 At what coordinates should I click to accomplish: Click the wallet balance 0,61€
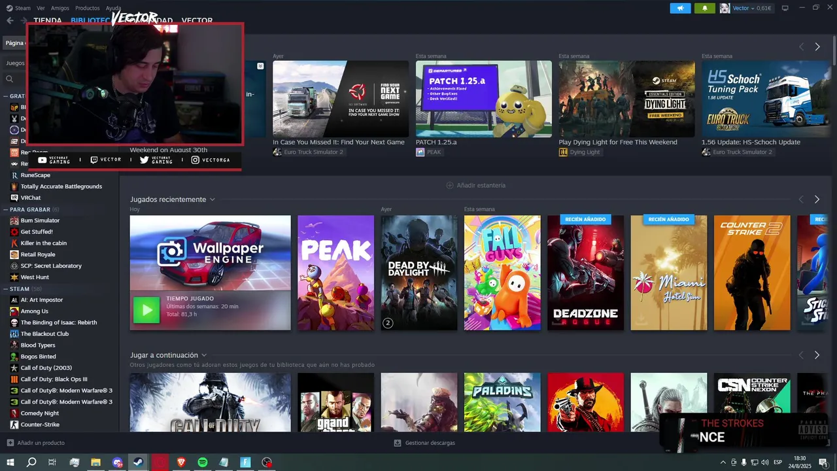point(764,9)
